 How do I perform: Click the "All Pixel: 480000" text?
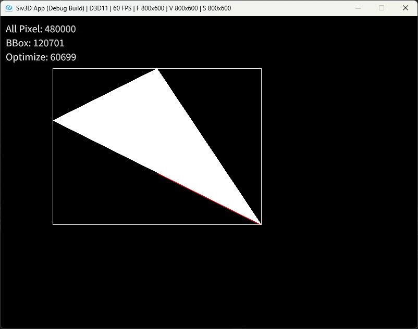pyautogui.click(x=41, y=29)
